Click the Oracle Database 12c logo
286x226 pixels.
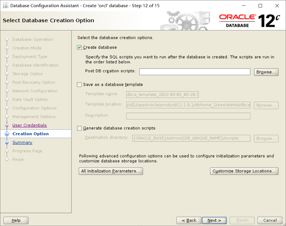point(249,21)
